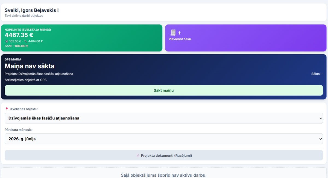Click the 103.35 € hourly amount
328x178 pixels.
[15, 41]
